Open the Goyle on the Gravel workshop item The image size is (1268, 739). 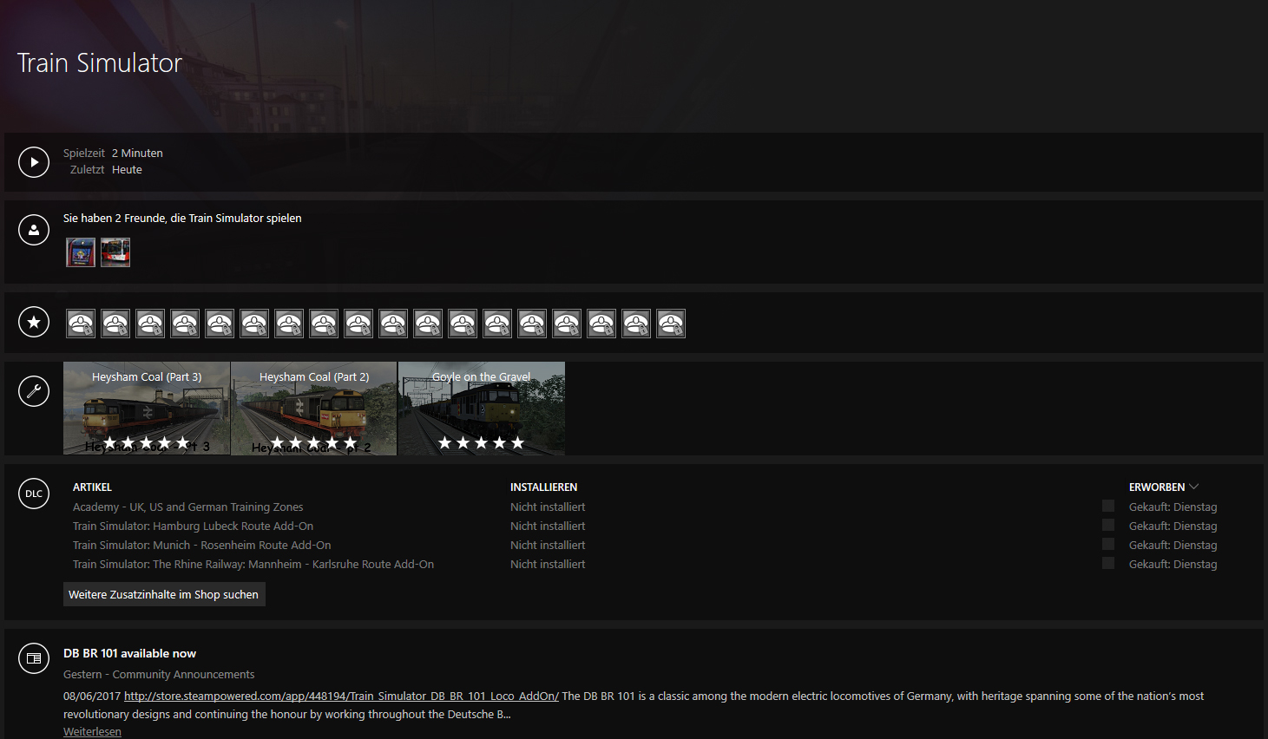tap(482, 409)
